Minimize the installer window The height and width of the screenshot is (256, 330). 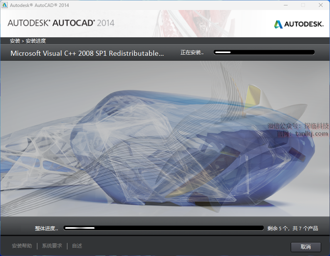point(285,5)
